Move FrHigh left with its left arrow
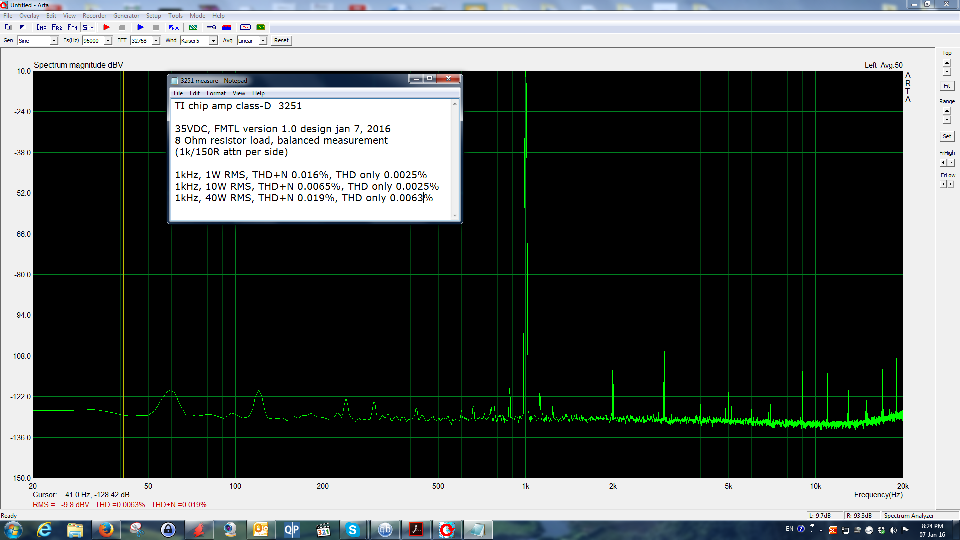The image size is (960, 540). (x=943, y=163)
